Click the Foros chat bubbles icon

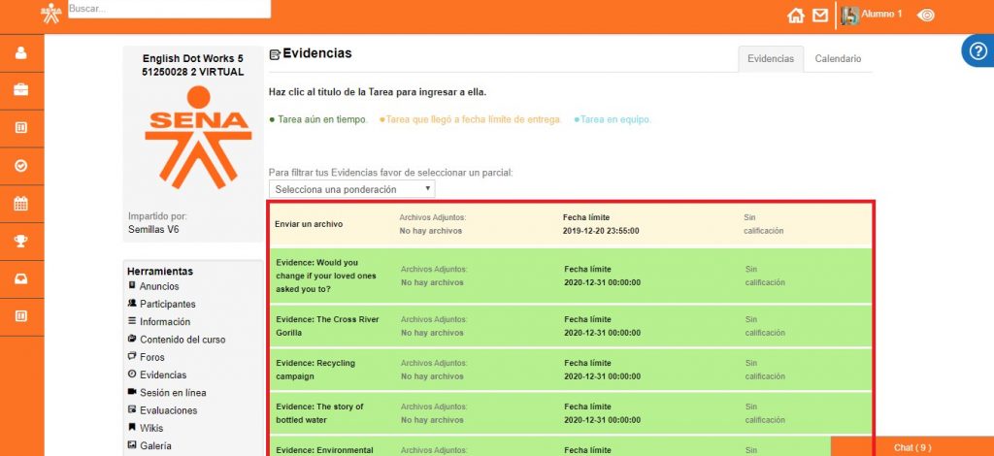132,357
